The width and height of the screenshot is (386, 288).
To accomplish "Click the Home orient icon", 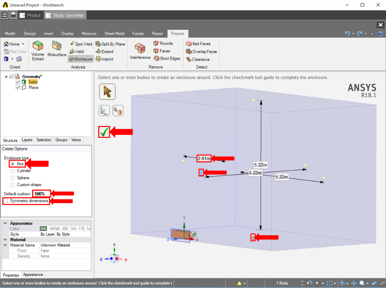I will pos(6,44).
